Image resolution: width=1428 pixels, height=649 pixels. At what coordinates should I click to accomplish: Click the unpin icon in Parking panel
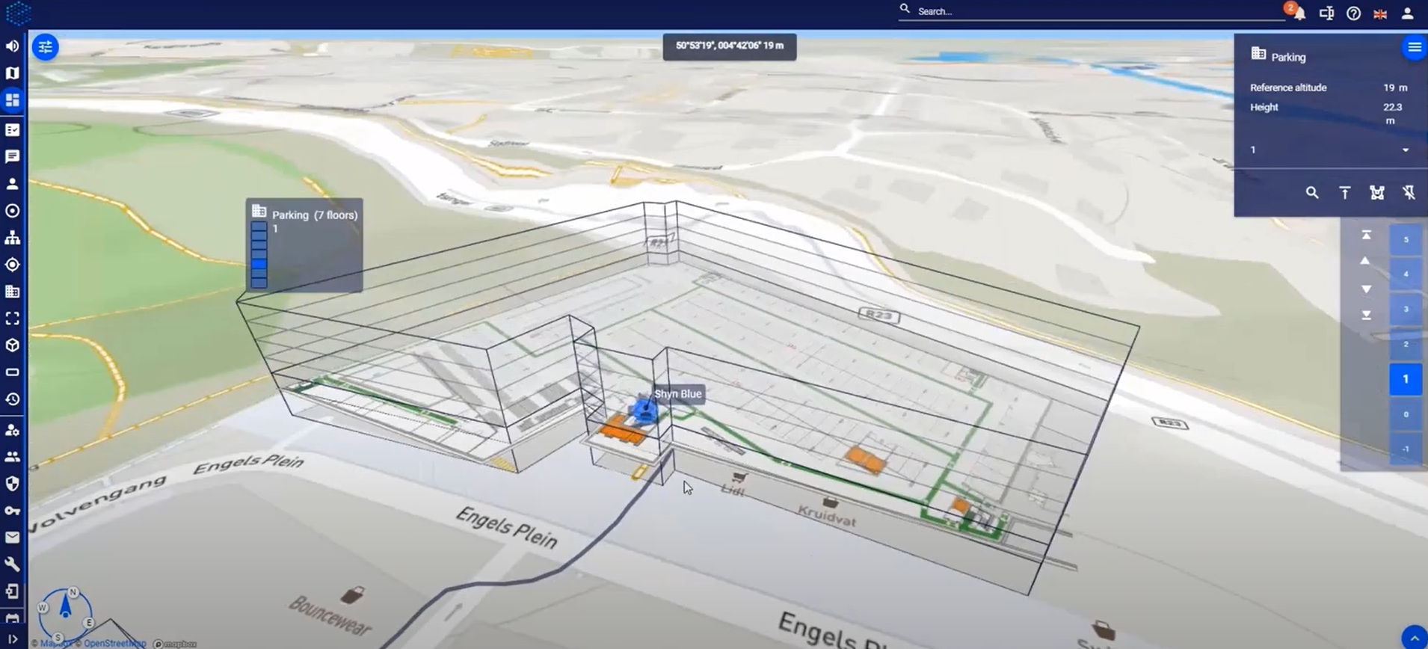(1409, 193)
